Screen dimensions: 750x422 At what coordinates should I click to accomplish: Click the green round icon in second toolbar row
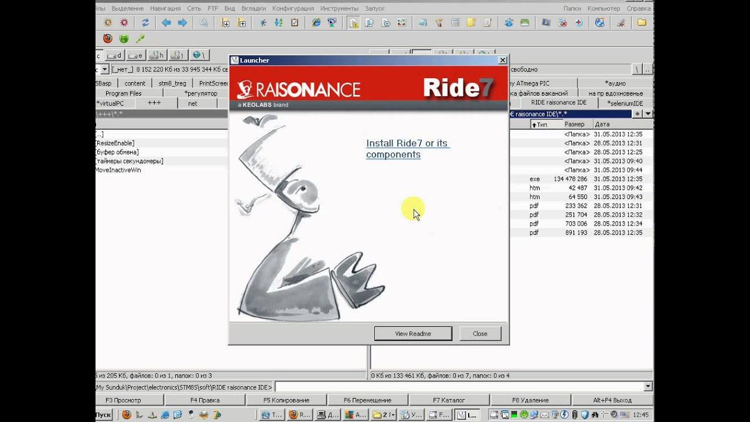coord(124,39)
